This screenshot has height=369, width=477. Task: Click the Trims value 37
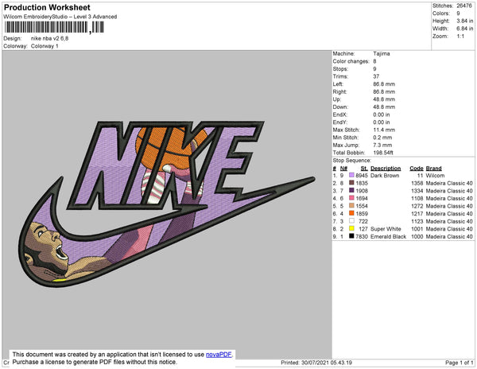click(x=376, y=76)
